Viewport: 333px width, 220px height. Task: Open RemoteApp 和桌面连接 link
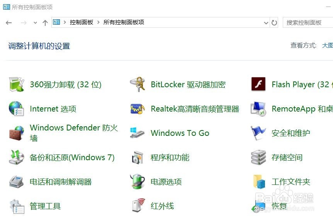click(x=302, y=109)
